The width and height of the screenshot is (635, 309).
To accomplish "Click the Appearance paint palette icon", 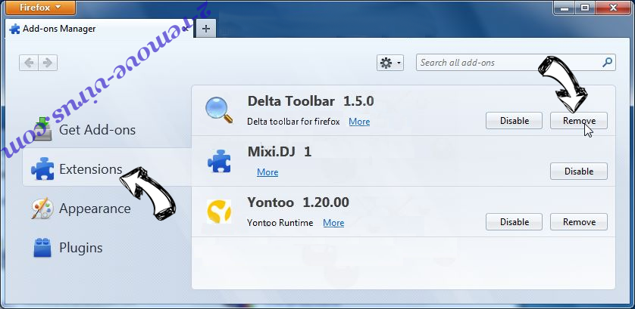I will (42, 209).
